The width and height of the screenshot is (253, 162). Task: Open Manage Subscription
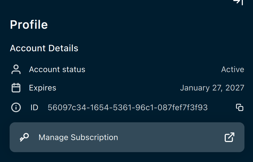127,137
